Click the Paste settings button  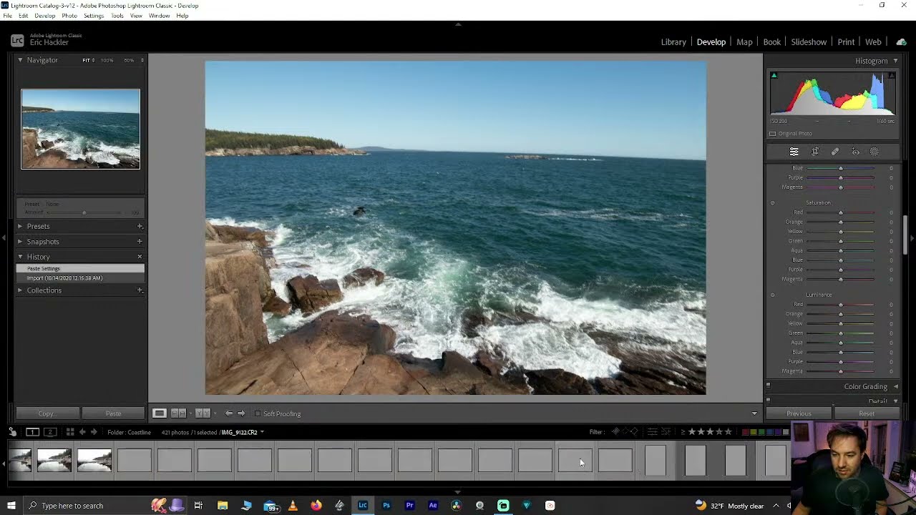tap(113, 413)
